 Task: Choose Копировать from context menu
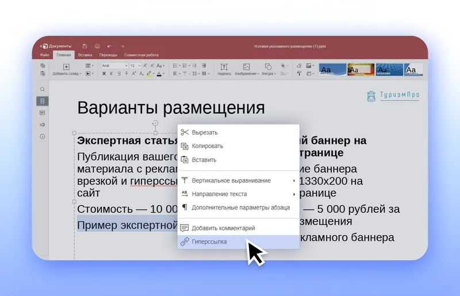[x=238, y=146]
